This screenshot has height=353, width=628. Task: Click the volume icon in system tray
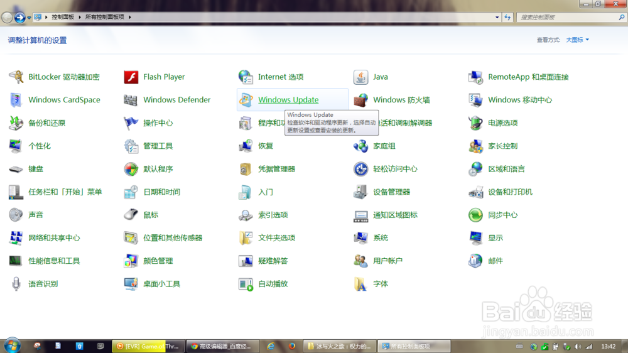578,347
